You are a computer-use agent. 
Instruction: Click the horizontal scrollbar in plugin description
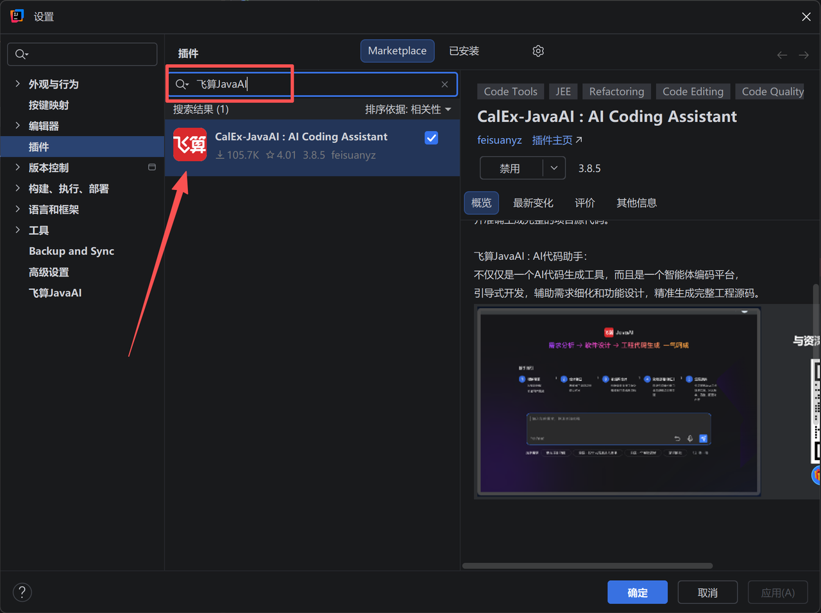588,566
